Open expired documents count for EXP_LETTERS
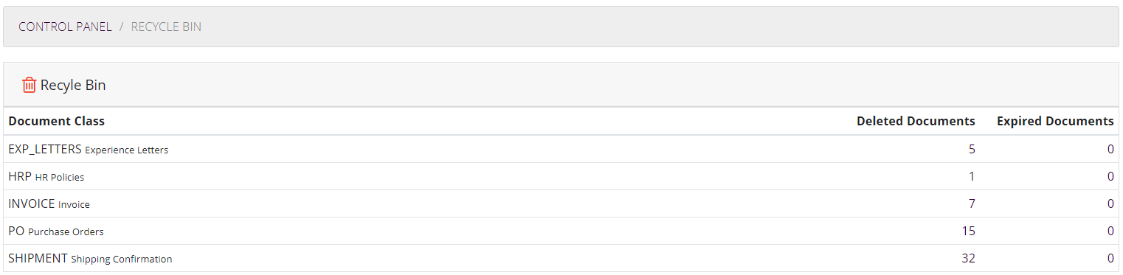The height and width of the screenshot is (275, 1123). [1110, 149]
